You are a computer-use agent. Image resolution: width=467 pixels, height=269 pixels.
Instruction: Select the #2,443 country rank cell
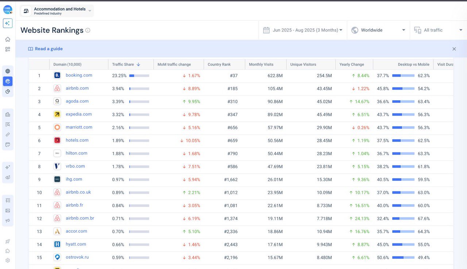(x=231, y=245)
